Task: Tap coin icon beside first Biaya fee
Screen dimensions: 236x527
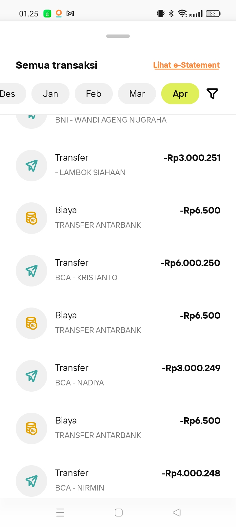Action: click(x=31, y=218)
